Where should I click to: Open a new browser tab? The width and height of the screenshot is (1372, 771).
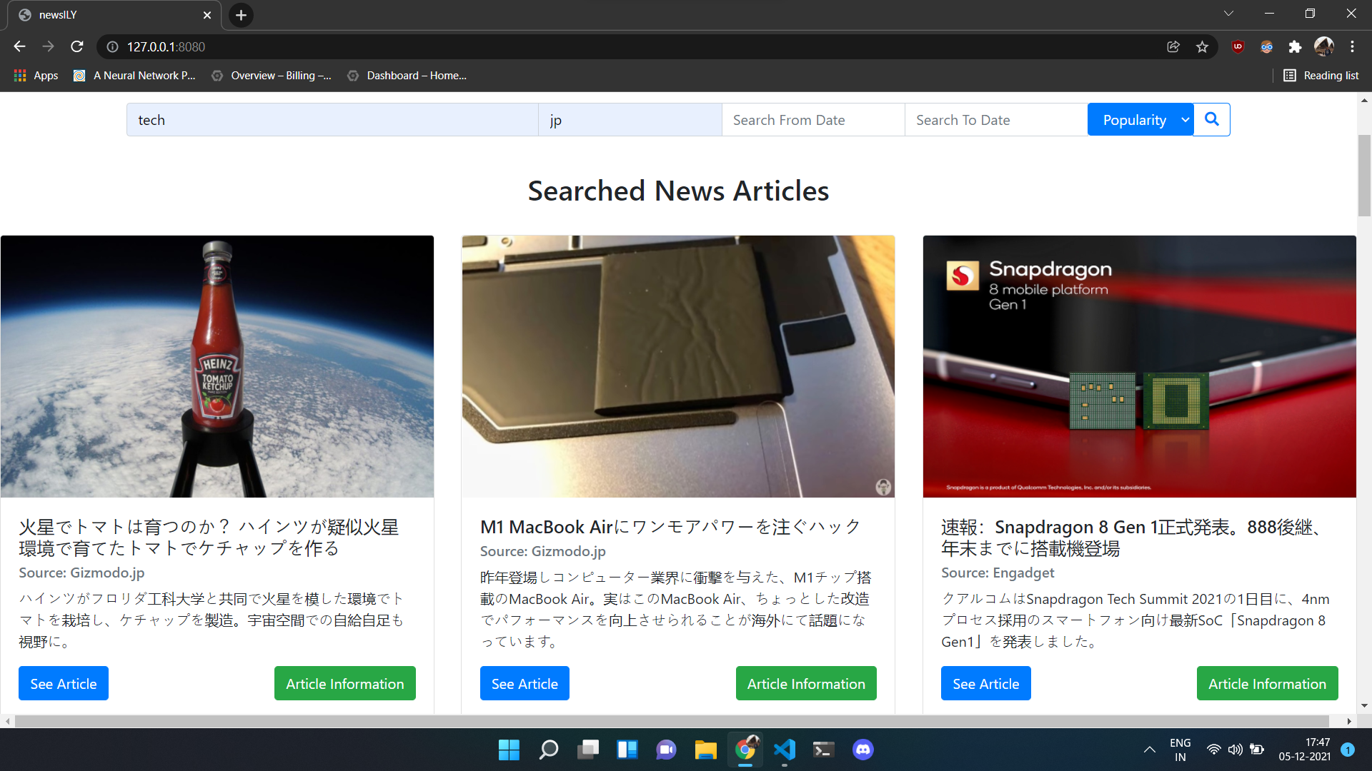241,15
